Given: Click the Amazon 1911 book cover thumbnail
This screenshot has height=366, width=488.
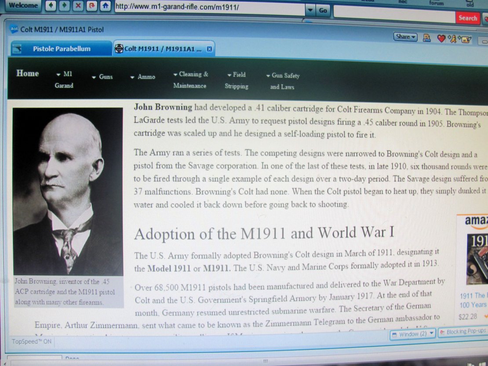Looking at the screenshot, I should 477,259.
